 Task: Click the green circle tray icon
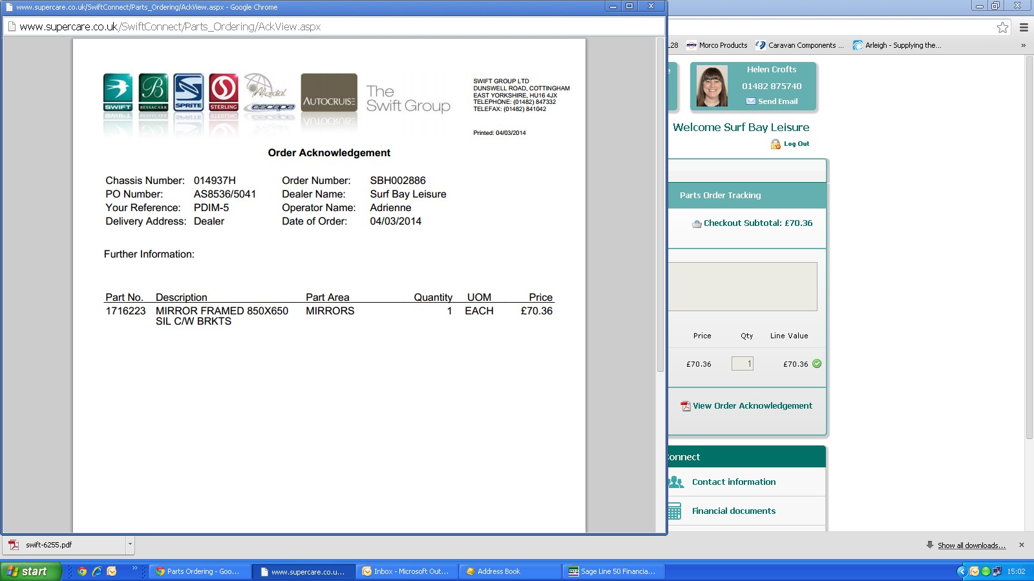tap(986, 571)
